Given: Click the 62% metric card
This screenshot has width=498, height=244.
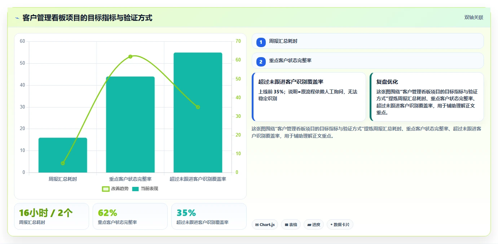Looking at the screenshot, I should 130,216.
